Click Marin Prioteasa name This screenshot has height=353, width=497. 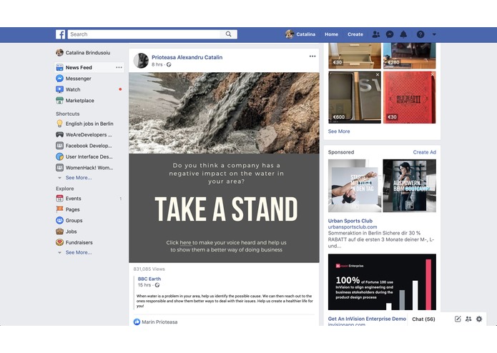click(159, 322)
